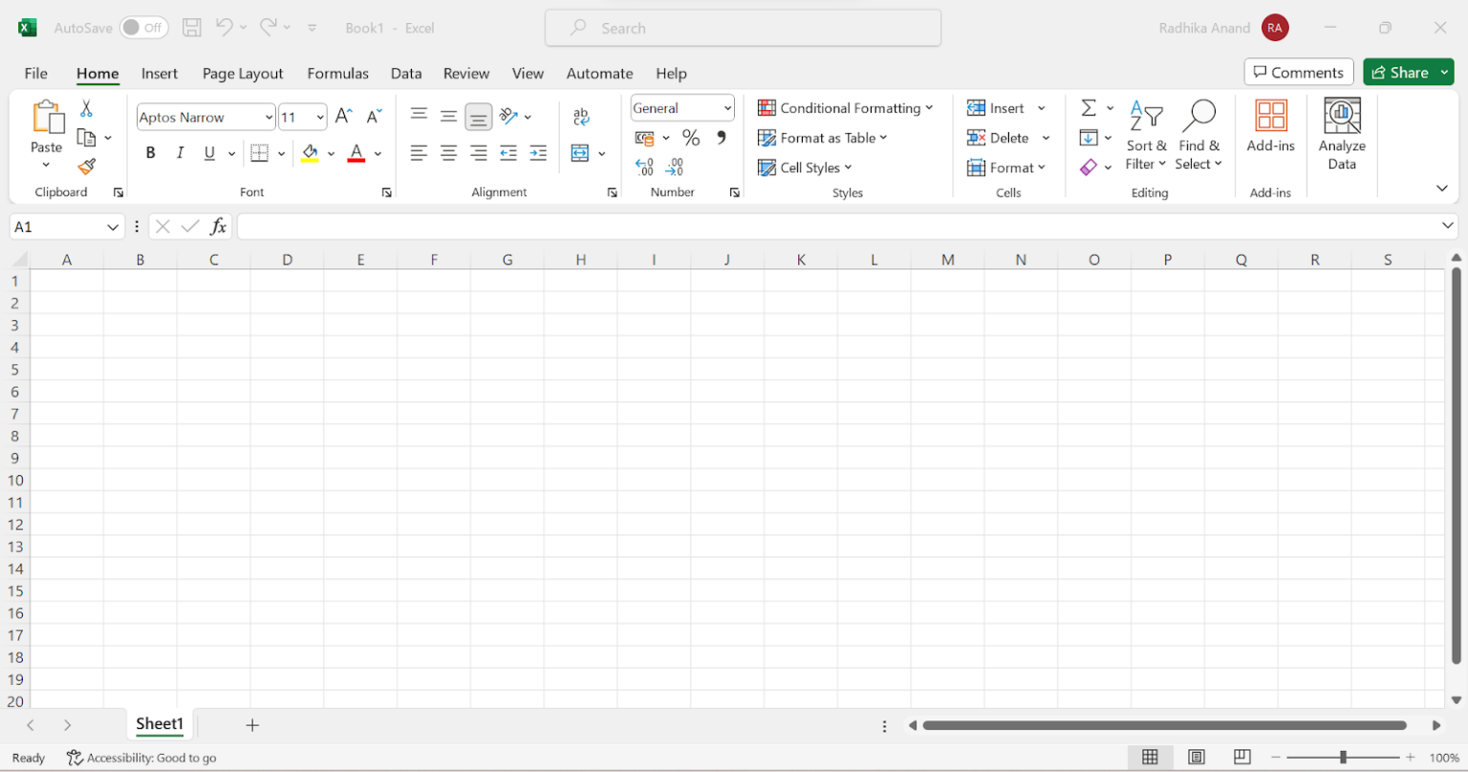Toggle underline formatting

tap(208, 152)
